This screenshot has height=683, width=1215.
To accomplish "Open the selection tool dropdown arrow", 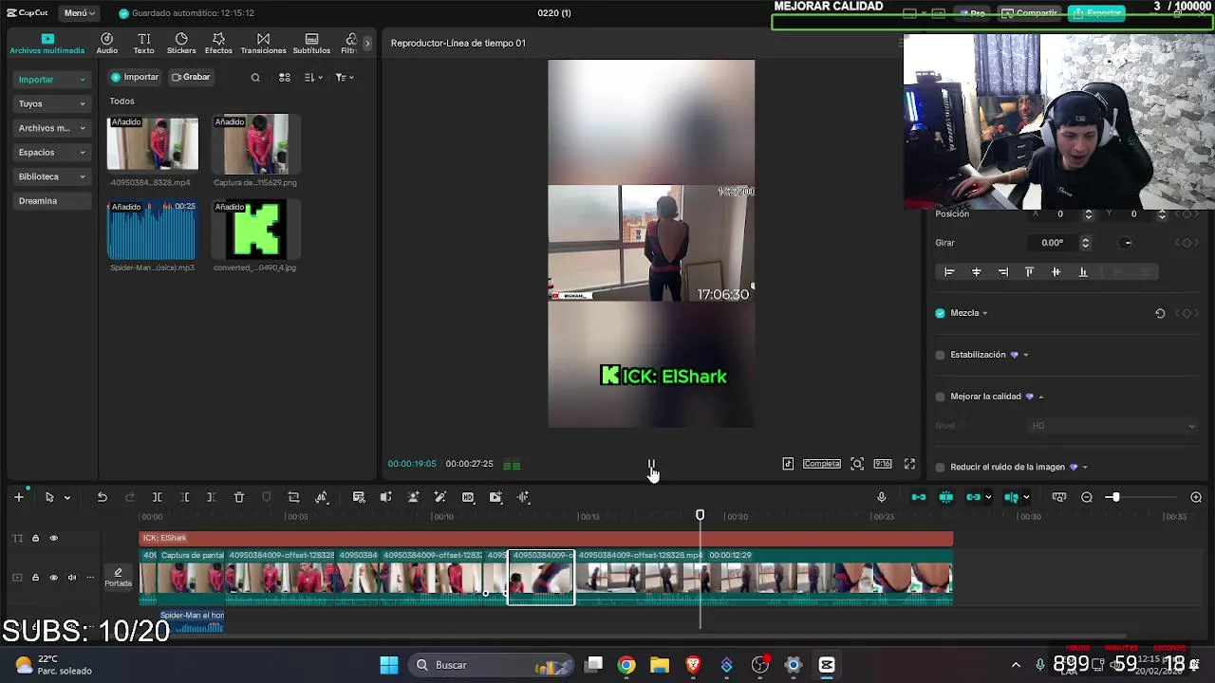I will click(66, 497).
